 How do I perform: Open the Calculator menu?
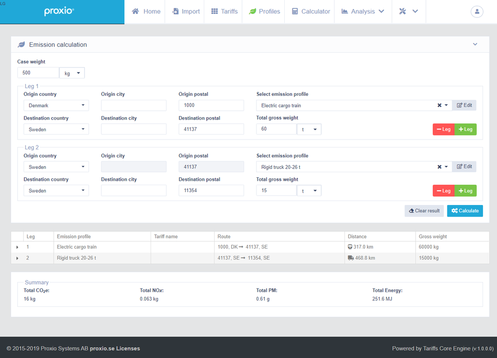click(x=311, y=11)
